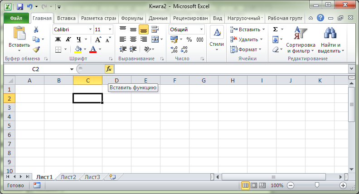The height and width of the screenshot is (194, 359).
Task: Open the Общий number format dropdown
Action: tap(201, 29)
